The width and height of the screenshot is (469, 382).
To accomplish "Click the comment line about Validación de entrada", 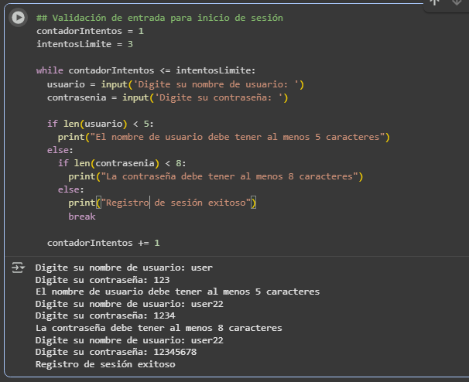I will 159,18.
